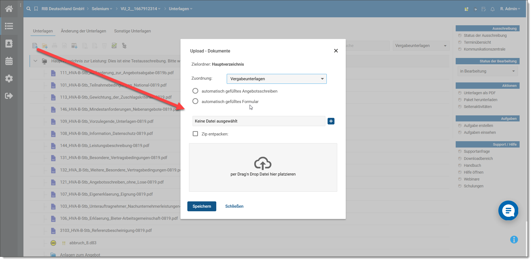Open Handbuch link
This screenshot has height=261, width=532.
(x=472, y=165)
